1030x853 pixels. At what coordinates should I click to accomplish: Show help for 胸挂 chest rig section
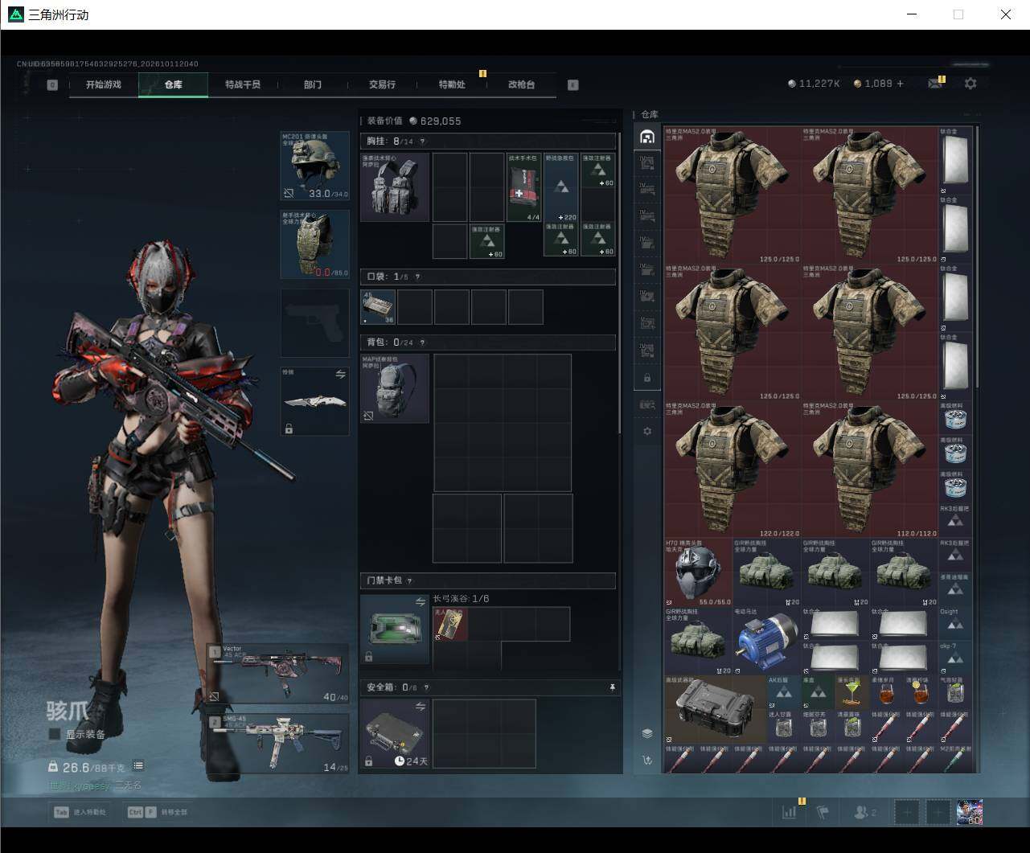pyautogui.click(x=422, y=141)
